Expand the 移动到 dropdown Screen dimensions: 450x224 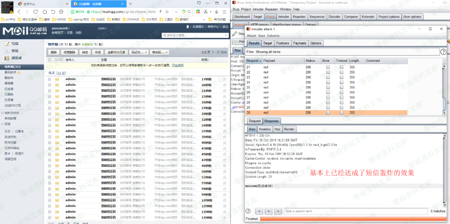(159, 52)
